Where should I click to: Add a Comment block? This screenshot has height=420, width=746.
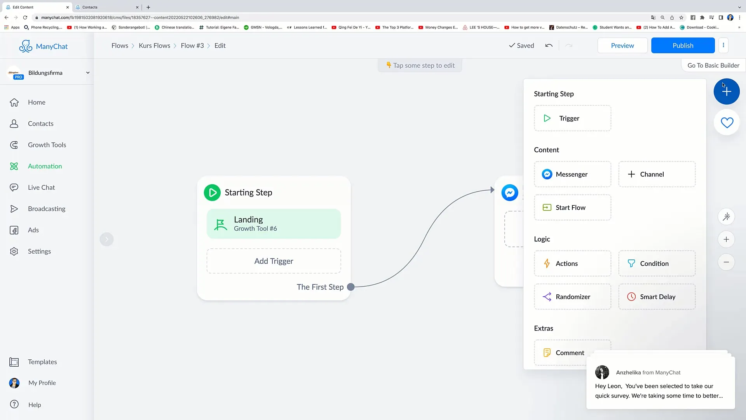click(572, 353)
